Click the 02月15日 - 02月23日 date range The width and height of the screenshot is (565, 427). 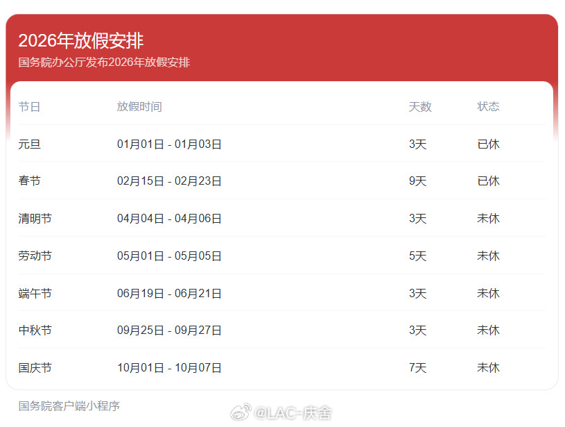169,181
